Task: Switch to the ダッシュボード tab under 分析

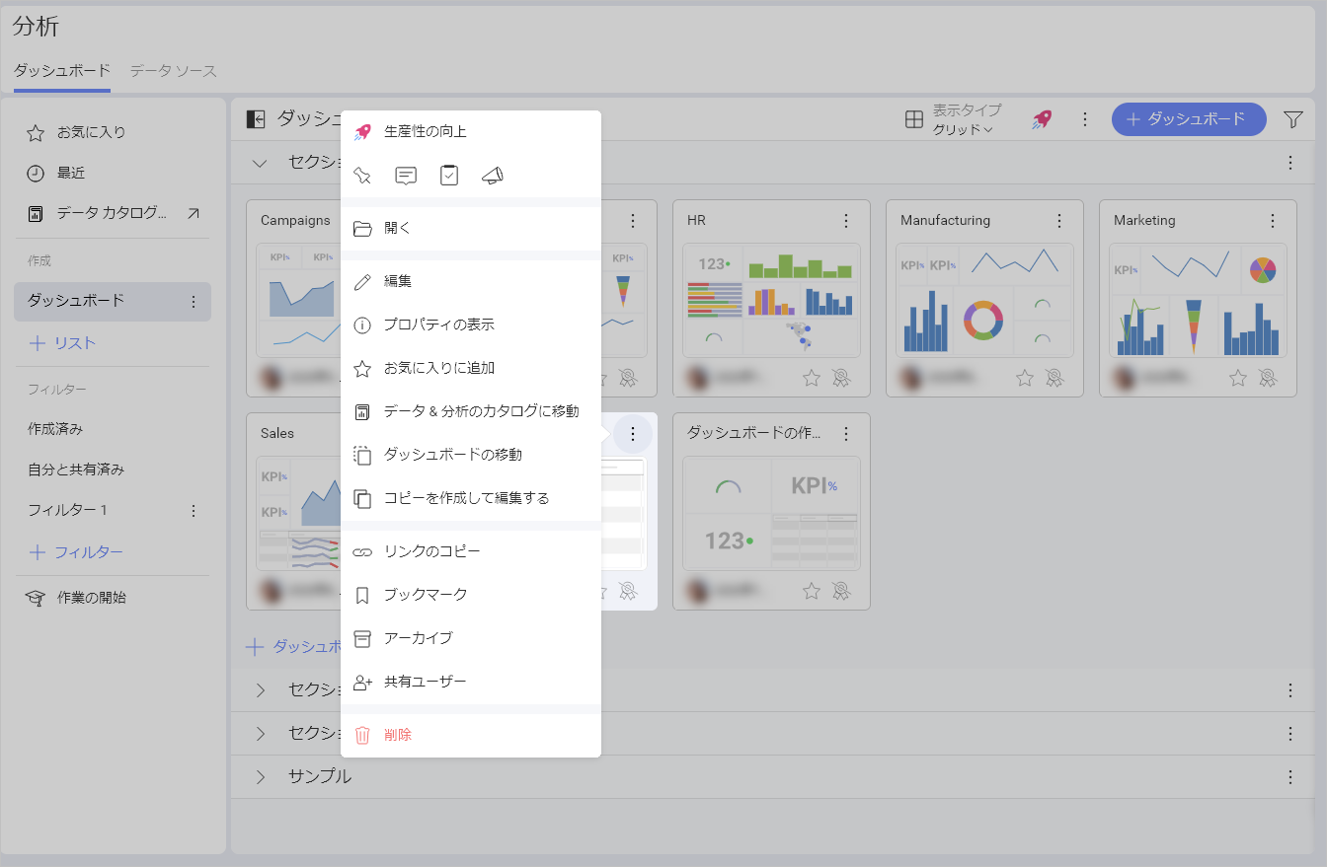Action: tap(62, 71)
